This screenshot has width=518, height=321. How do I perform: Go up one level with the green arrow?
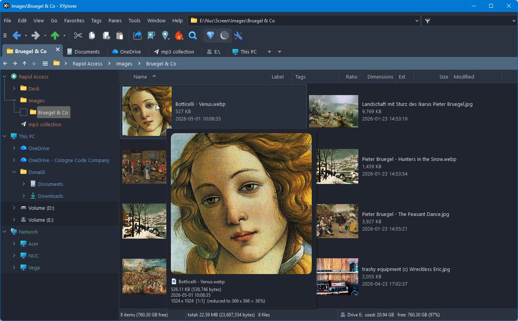(55, 35)
